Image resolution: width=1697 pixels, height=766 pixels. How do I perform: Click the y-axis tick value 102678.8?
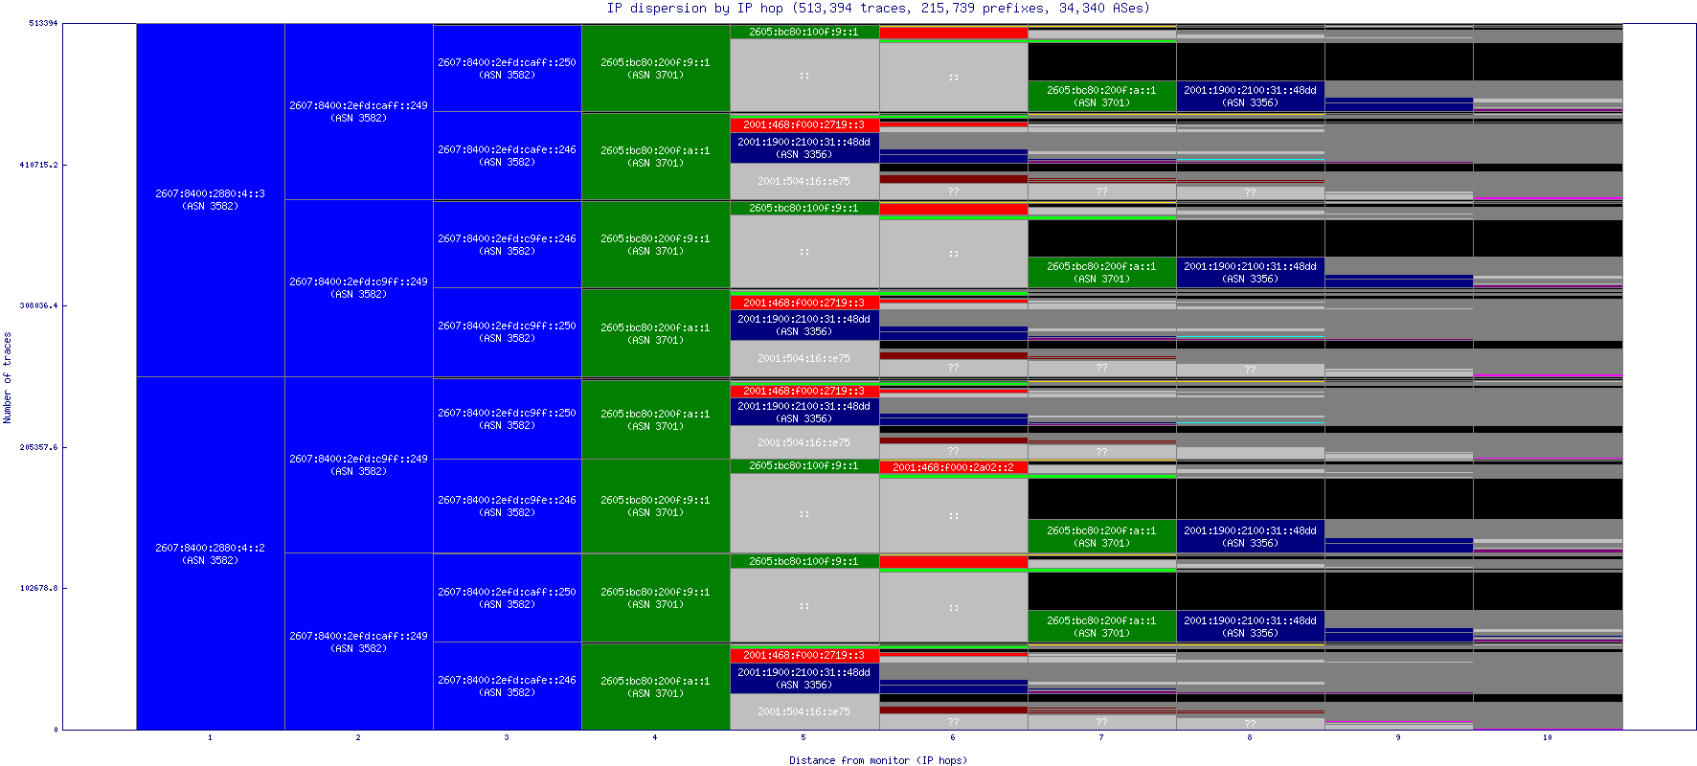(x=38, y=588)
